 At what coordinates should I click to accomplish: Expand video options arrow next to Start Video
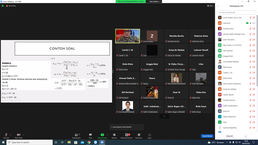pos(23,135)
